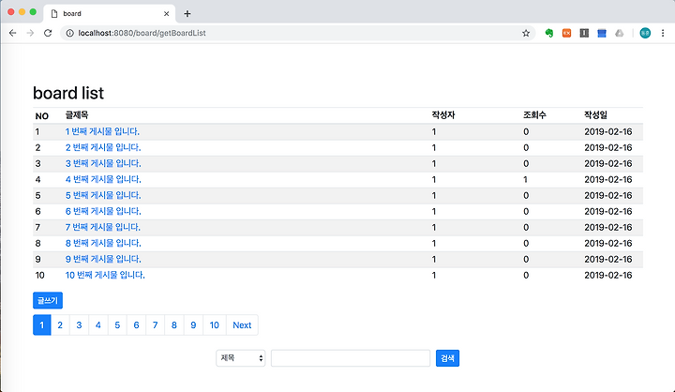The image size is (675, 392).
Task: Click the 글제목 column header
Action: coord(77,115)
